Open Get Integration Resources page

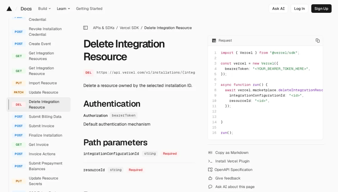pos(41,56)
